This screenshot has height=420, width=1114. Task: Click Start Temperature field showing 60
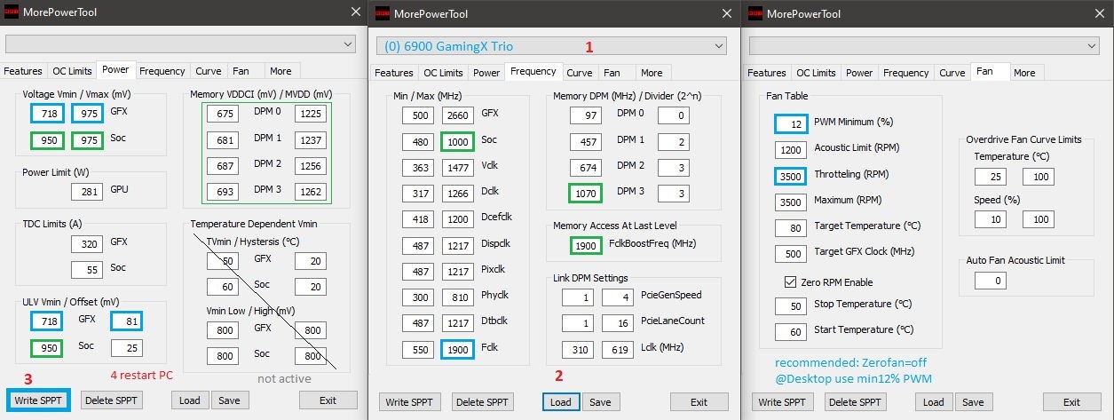click(790, 332)
